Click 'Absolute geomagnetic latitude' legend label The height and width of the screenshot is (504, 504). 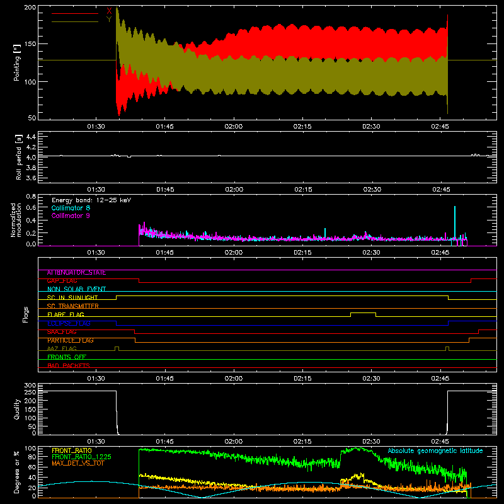[x=435, y=450]
